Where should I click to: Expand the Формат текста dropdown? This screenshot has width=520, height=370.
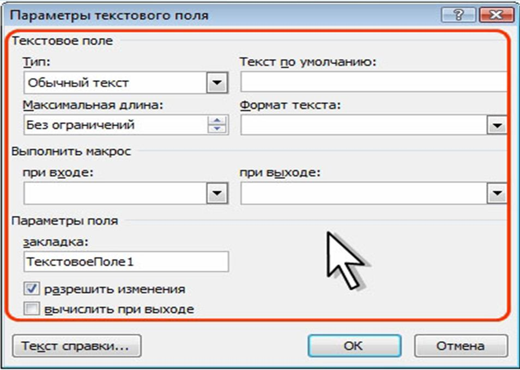pyautogui.click(x=497, y=125)
